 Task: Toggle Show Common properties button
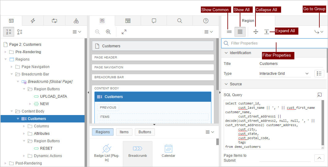229,32
